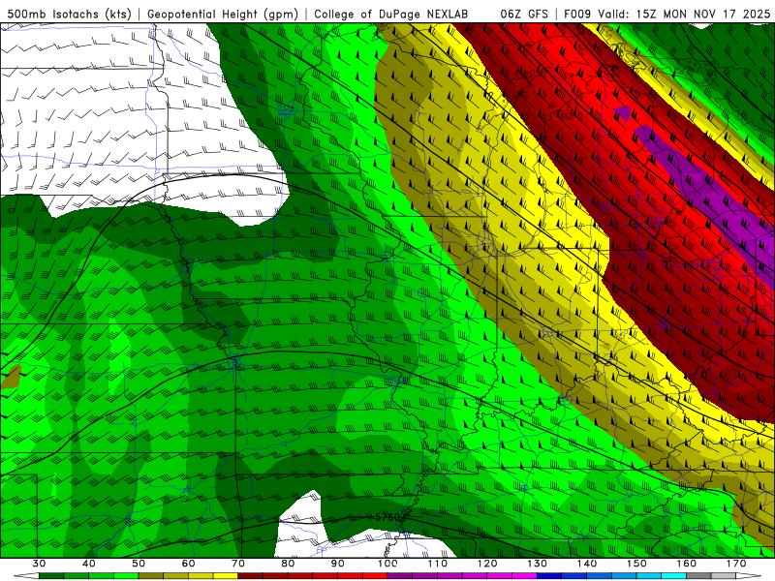The width and height of the screenshot is (775, 581).
Task: Click the '60' label on the color scale
Action: (x=189, y=564)
